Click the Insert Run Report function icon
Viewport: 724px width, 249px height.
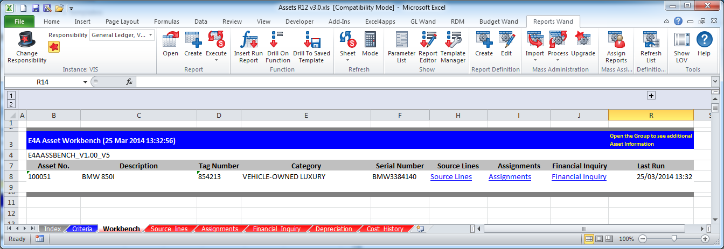[248, 40]
